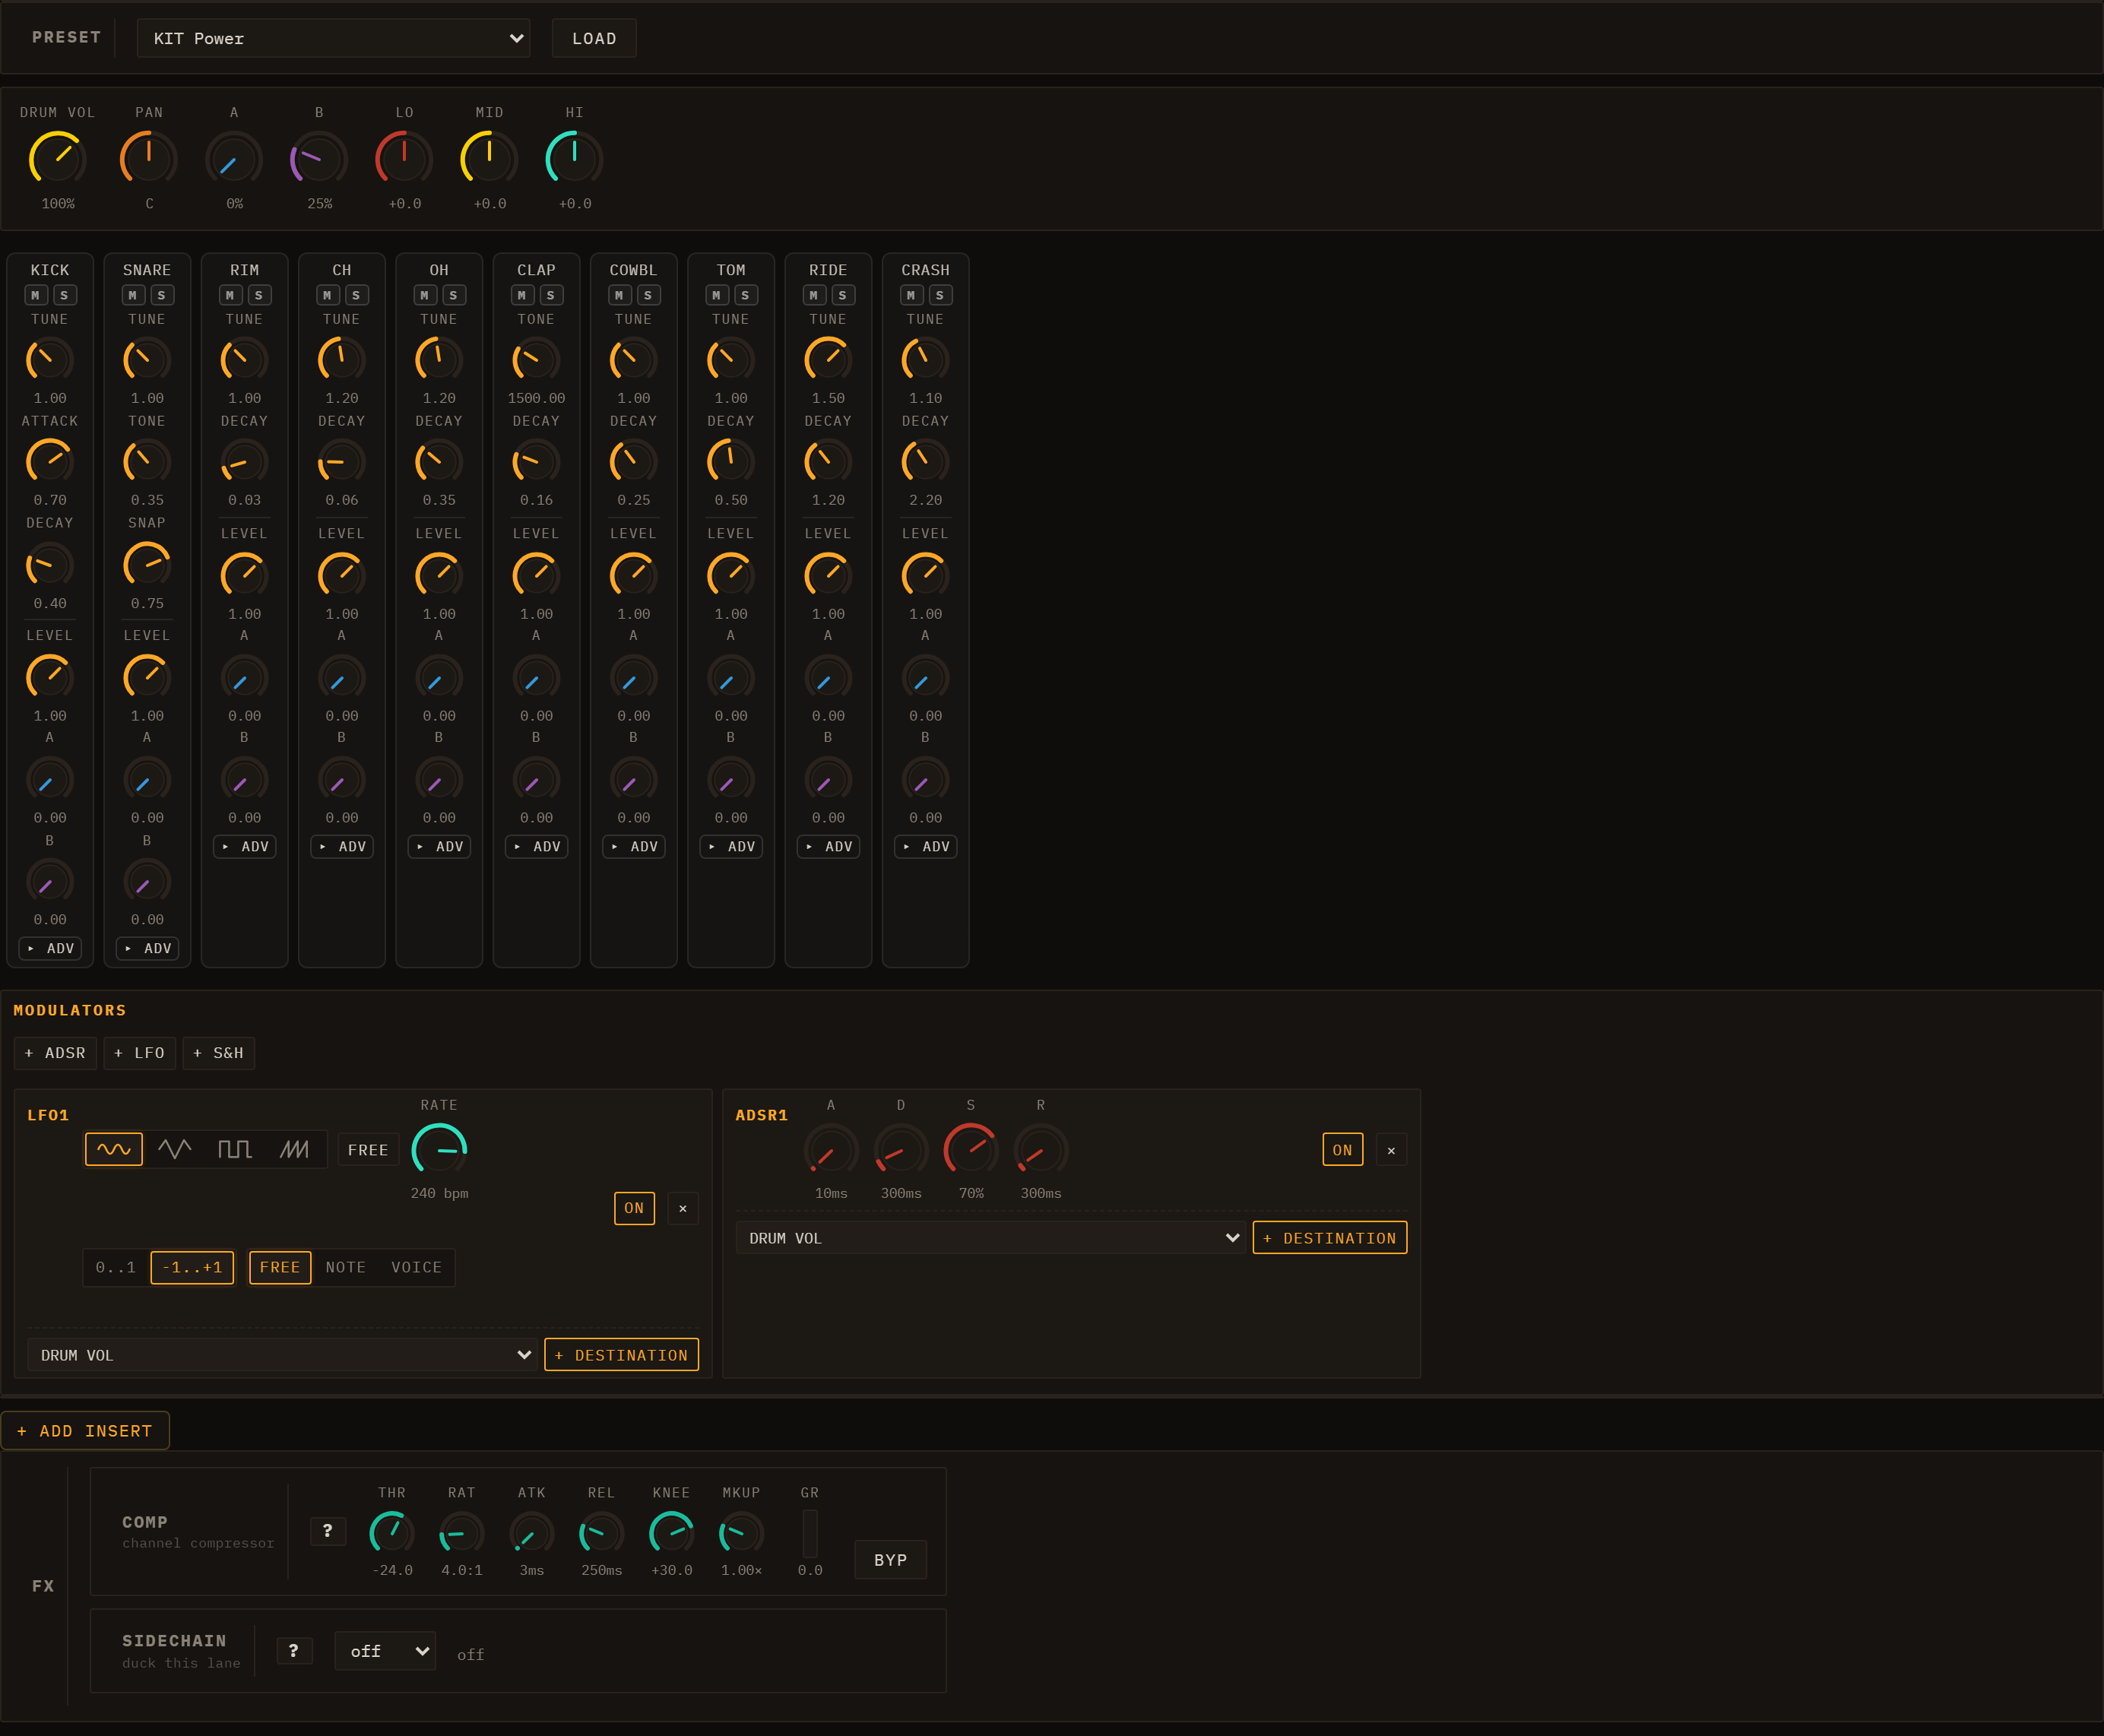
Task: Click the compressor THR knob
Action: pos(392,1534)
